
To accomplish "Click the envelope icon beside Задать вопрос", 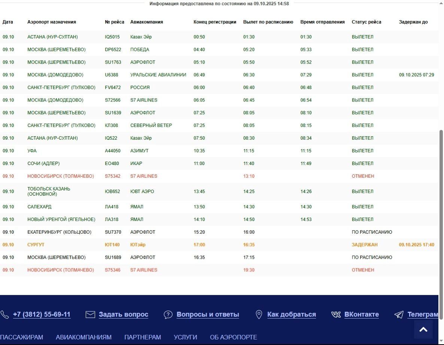I will (x=90, y=314).
